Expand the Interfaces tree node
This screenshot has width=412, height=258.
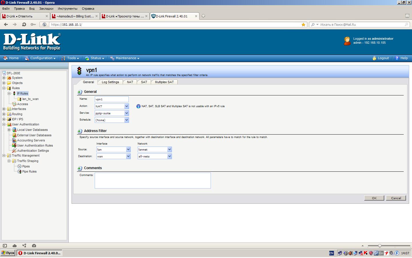tap(4, 109)
